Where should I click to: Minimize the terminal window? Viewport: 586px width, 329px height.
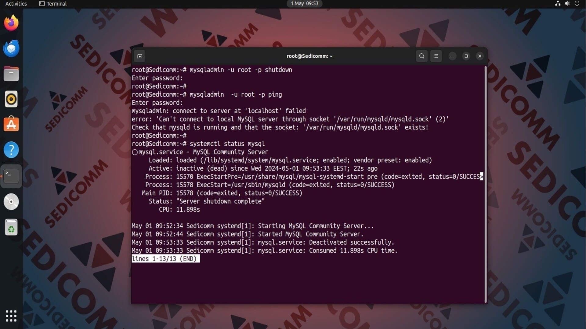452,56
